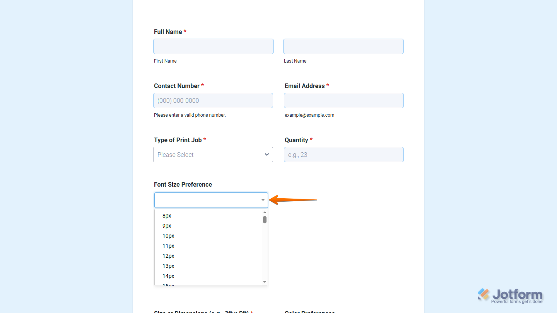557x313 pixels.
Task: Click the Email Address input field
Action: (343, 100)
